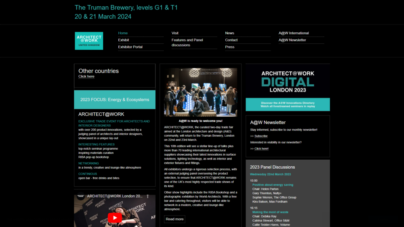The width and height of the screenshot is (404, 227).
Task: Open the YouTube video options menu (three dots)
Action: [x=148, y=196]
